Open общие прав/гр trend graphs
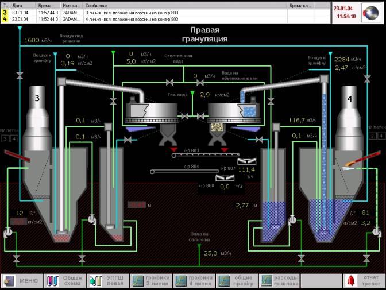This screenshot has width=386, height=290. pos(236,281)
